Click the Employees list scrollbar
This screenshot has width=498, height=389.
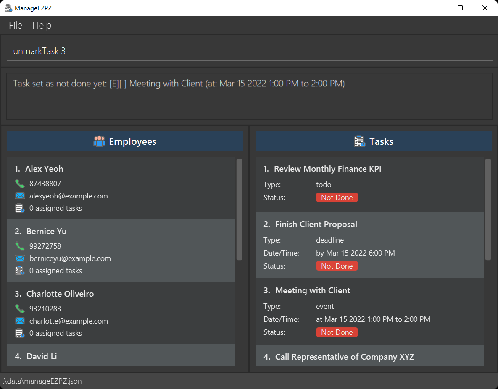point(240,209)
